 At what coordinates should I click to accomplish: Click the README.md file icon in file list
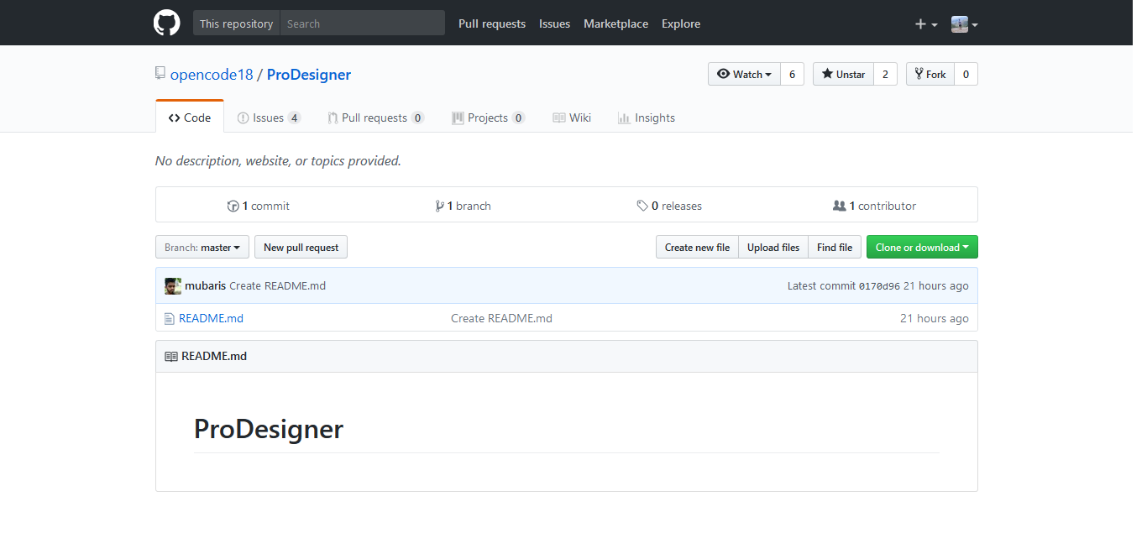170,319
